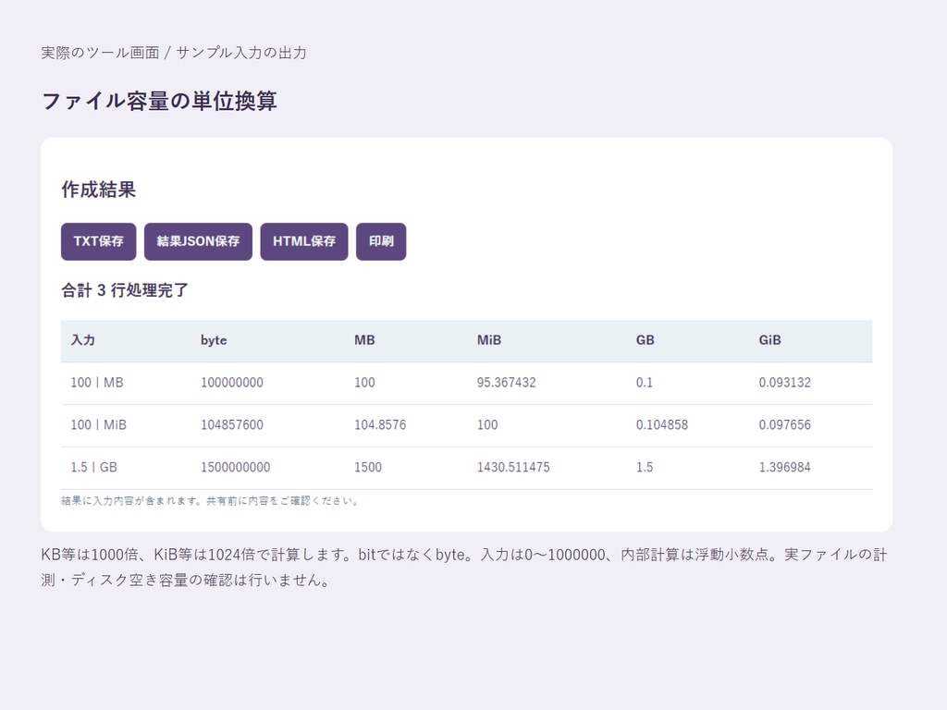Select the MiB value 1430.511475
Screen dimensions: 947x710
coord(513,467)
